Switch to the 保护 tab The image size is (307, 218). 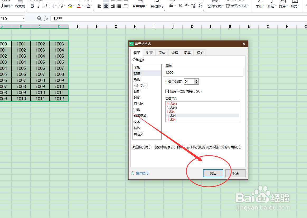point(200,53)
